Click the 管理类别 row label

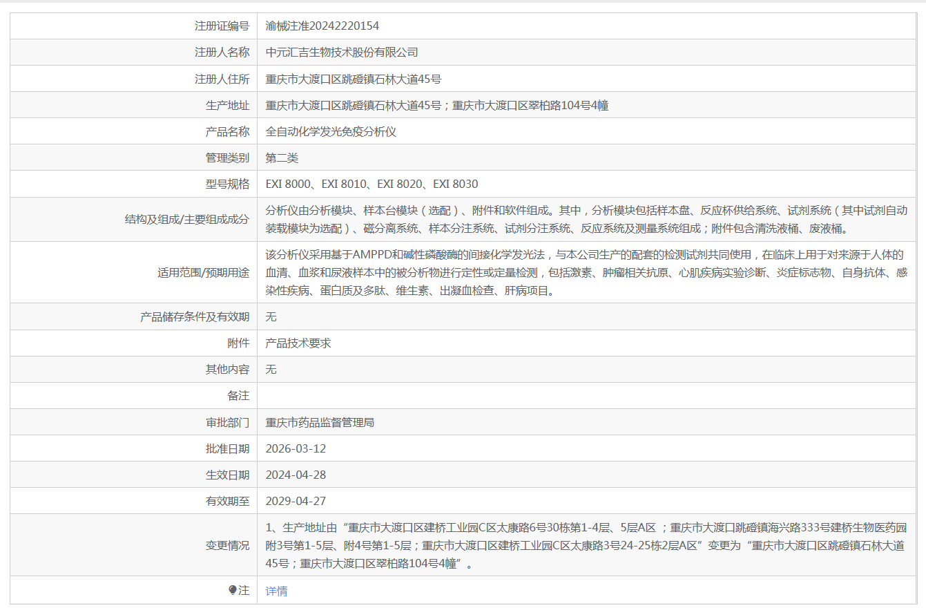227,158
